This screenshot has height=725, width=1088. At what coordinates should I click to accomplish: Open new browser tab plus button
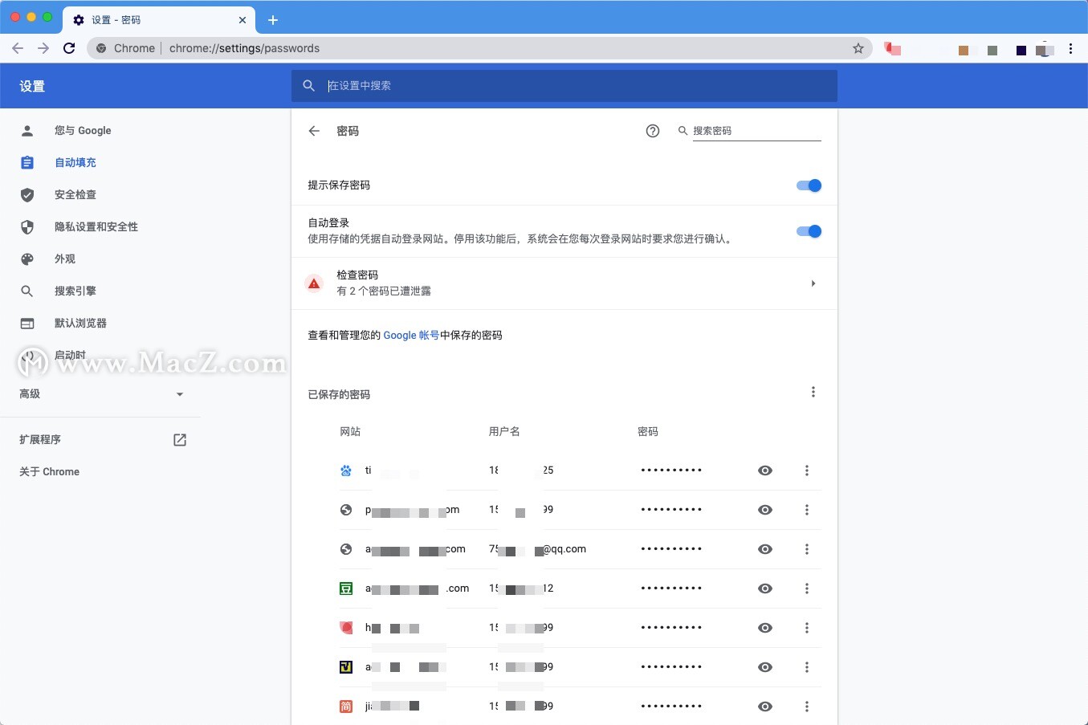pyautogui.click(x=273, y=20)
